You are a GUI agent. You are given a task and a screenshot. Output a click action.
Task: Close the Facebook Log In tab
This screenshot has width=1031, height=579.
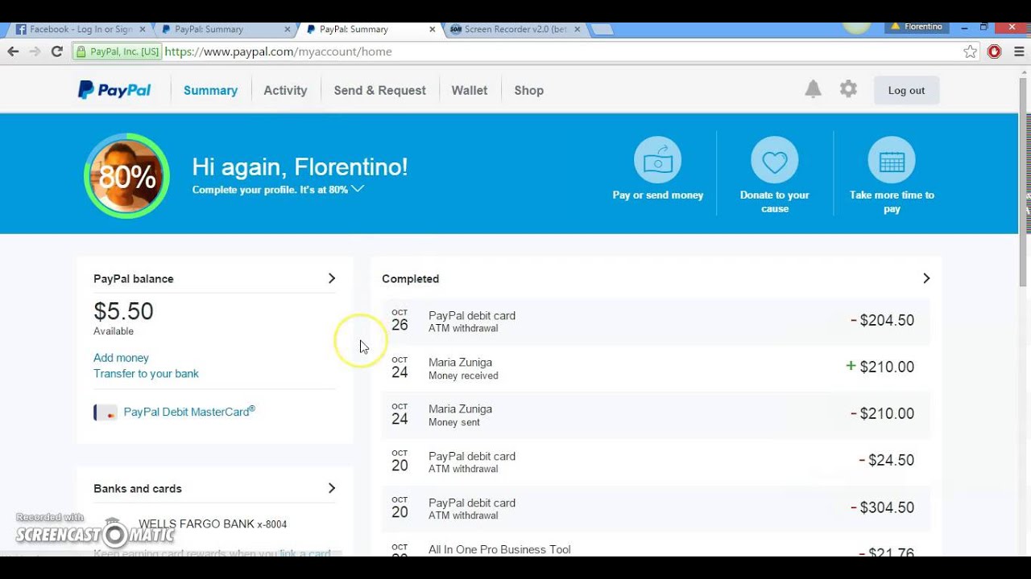coord(143,29)
